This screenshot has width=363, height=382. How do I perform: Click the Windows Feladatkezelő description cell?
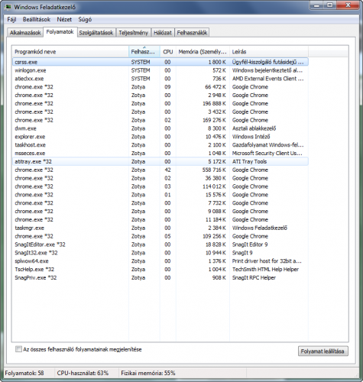coord(260,228)
